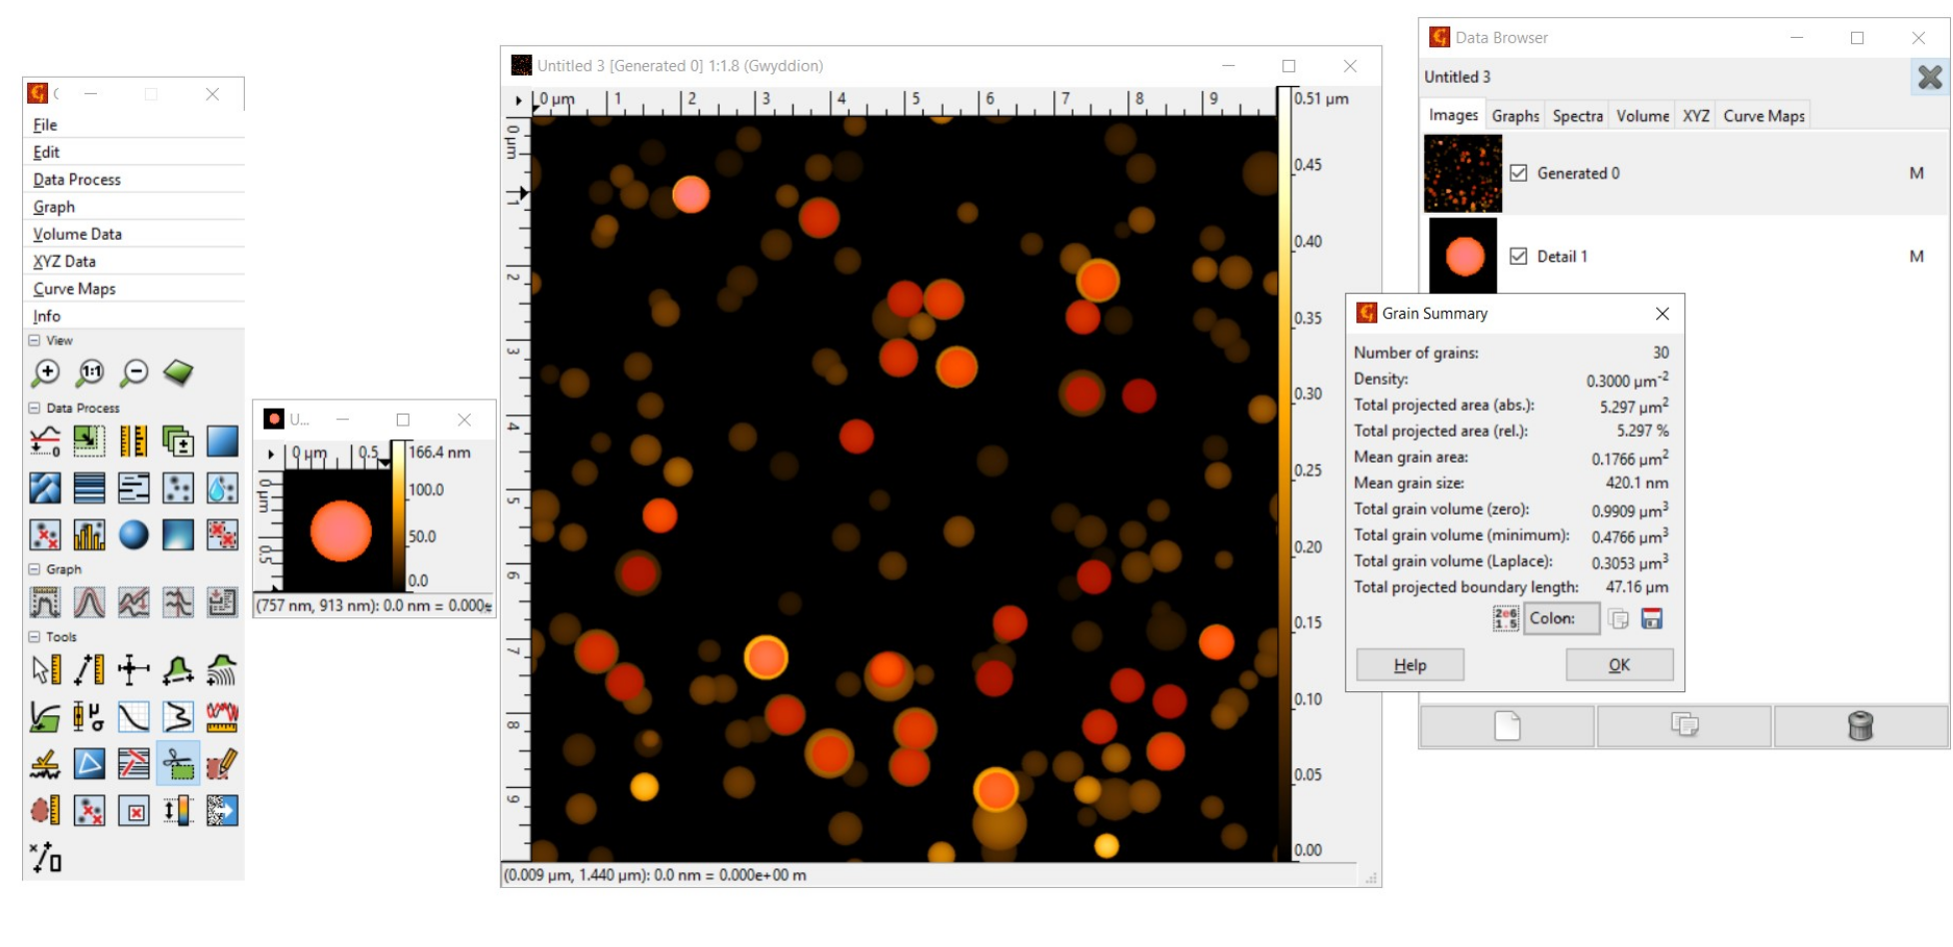Click the trash can delete button
The width and height of the screenshot is (1953, 947).
coord(1860,726)
